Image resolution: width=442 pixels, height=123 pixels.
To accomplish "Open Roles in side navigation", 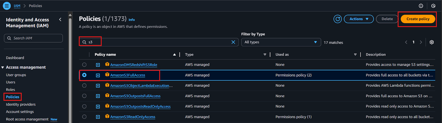I will click(10, 90).
